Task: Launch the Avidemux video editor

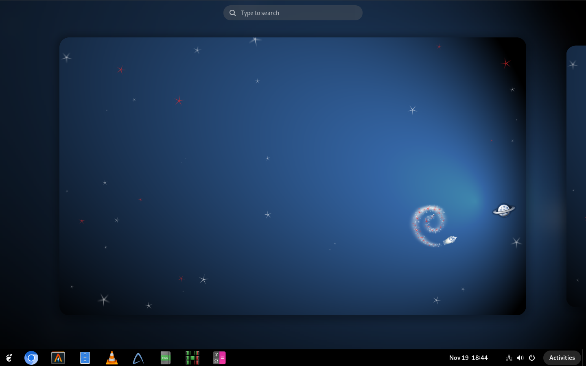Action: point(138,358)
